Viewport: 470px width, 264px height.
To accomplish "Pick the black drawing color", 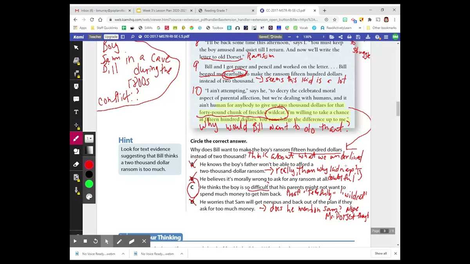I will (x=89, y=174).
